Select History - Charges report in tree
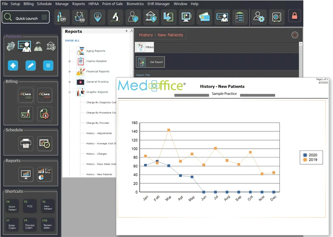The height and width of the screenshot is (237, 333). (97, 154)
